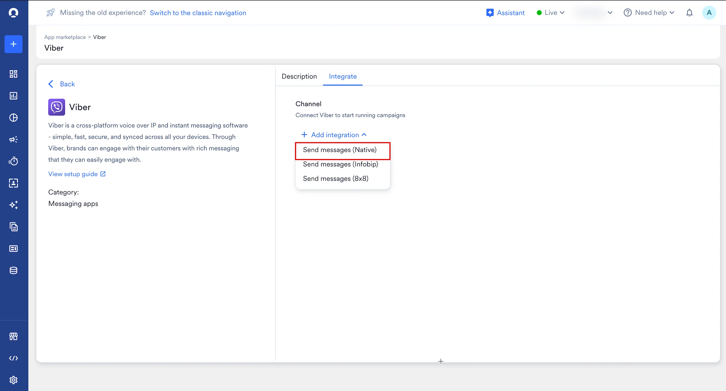
Task: Select the Integrate tab
Action: [x=343, y=76]
